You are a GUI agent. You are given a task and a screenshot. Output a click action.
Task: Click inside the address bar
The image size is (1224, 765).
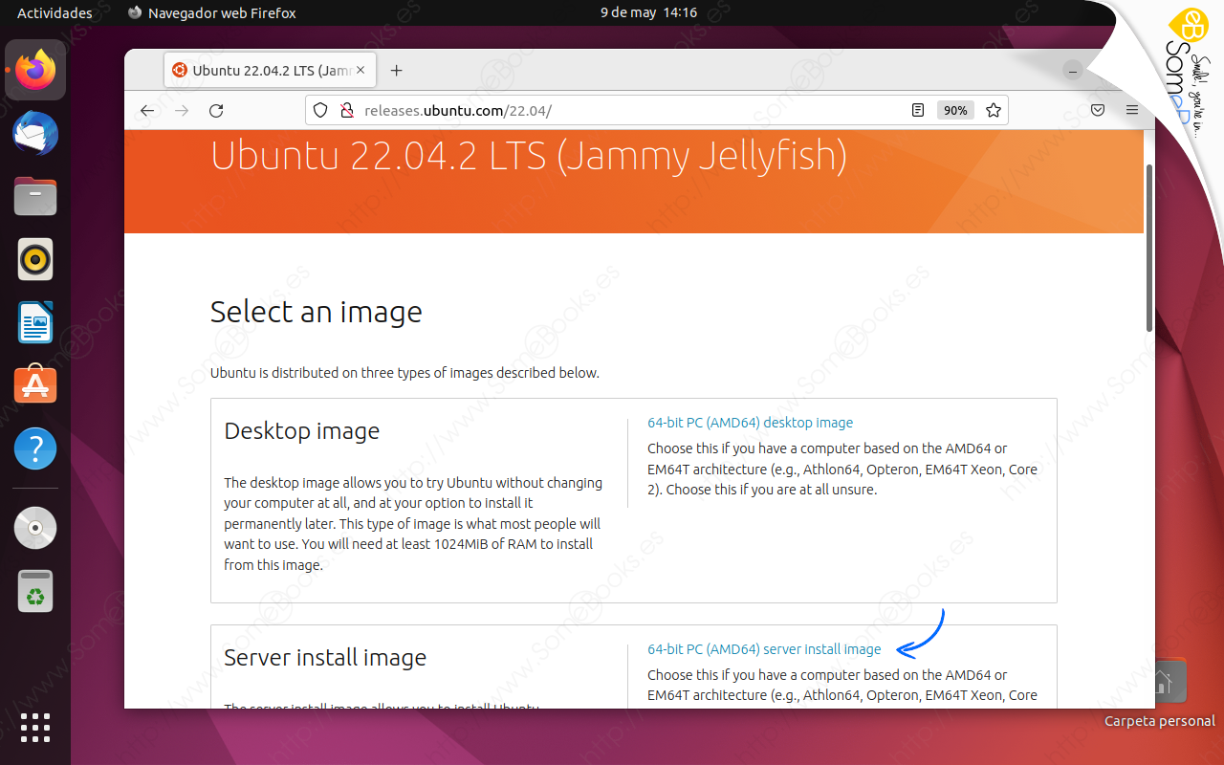[574, 110]
